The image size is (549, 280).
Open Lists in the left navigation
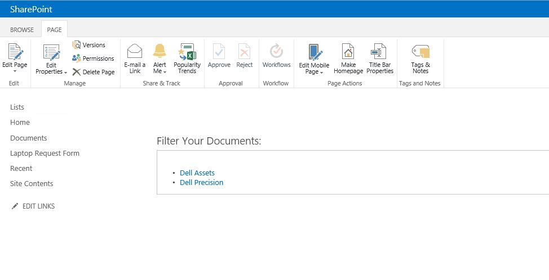[17, 107]
